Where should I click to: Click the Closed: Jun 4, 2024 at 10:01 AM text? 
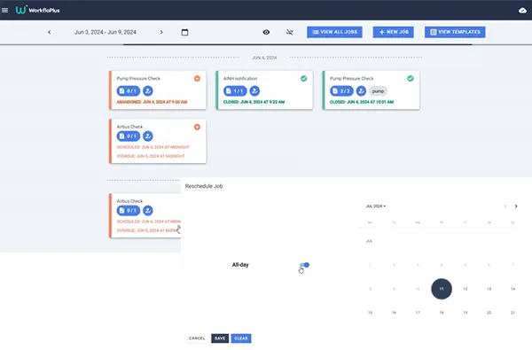362,102
